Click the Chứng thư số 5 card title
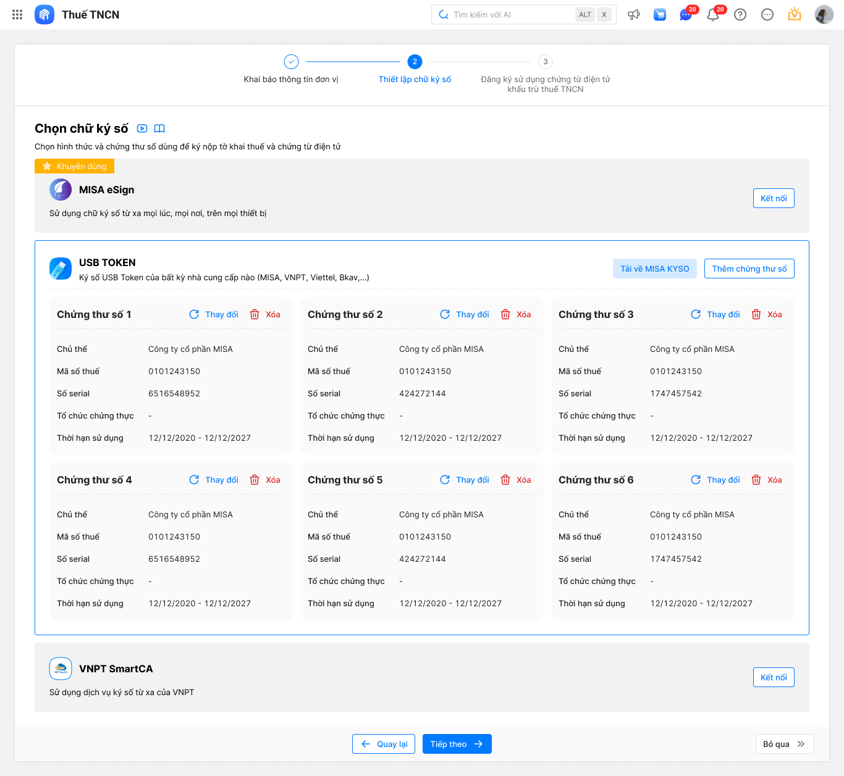Image resolution: width=844 pixels, height=776 pixels. coord(345,480)
